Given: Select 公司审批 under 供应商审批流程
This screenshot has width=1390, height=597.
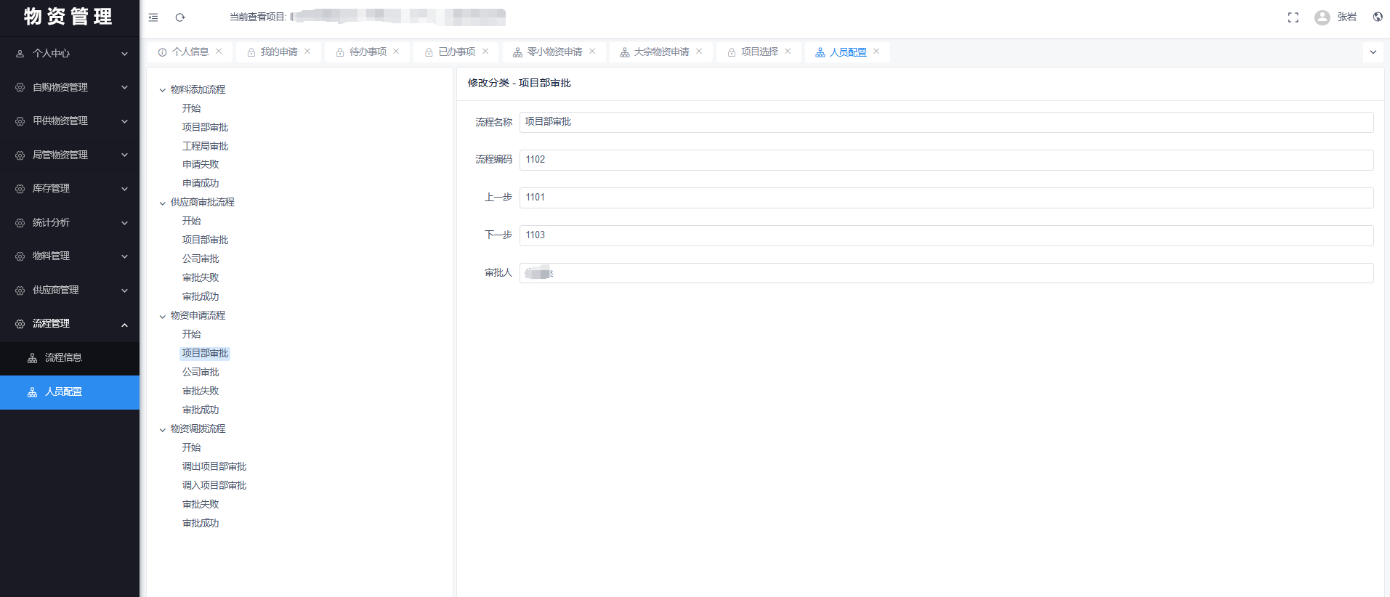Looking at the screenshot, I should [201, 259].
